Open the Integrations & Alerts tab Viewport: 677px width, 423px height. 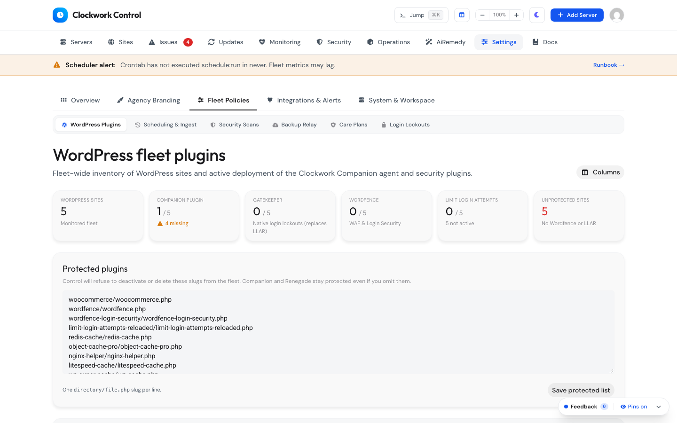click(x=304, y=100)
